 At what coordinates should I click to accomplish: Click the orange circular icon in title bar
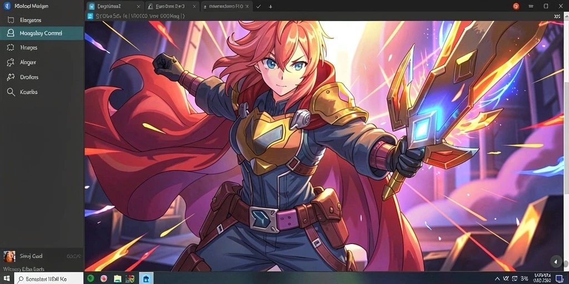click(516, 6)
